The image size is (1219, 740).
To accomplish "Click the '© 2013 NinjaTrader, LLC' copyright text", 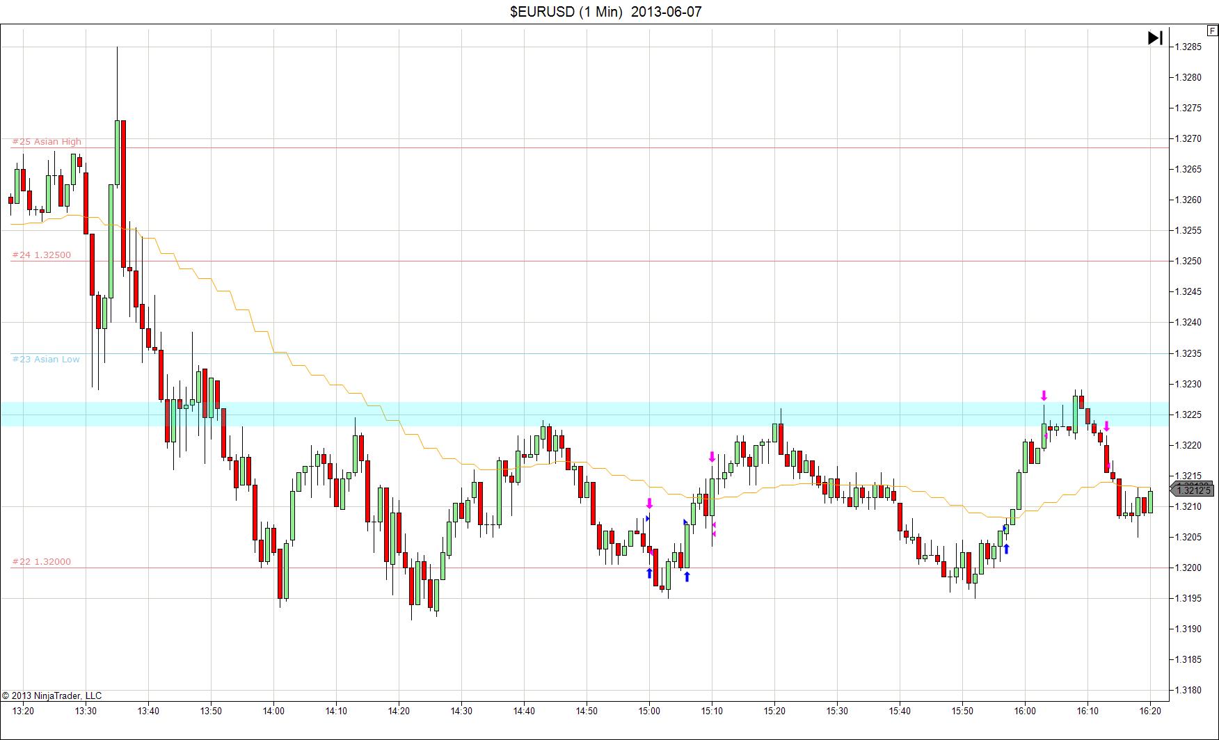I will 52,695.
